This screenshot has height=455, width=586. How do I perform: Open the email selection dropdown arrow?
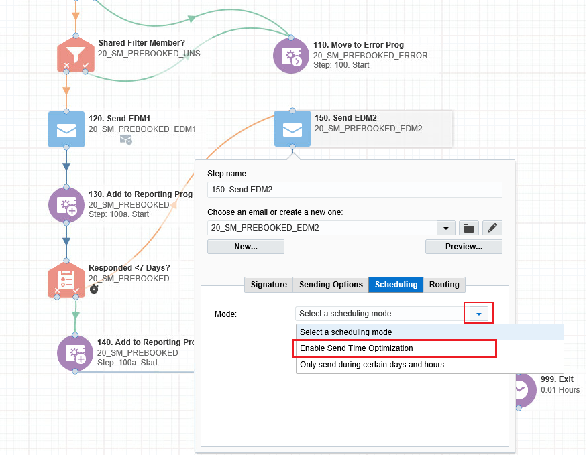(446, 228)
